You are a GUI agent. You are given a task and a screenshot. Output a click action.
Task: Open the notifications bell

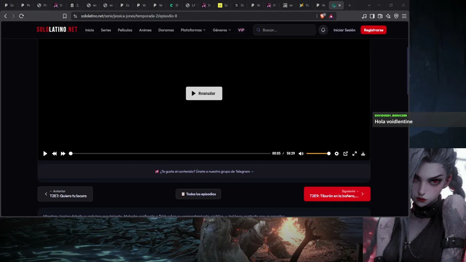pos(323,30)
